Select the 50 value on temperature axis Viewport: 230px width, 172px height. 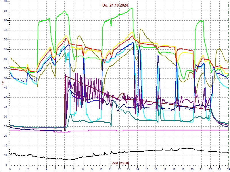pyautogui.click(x=5, y=78)
